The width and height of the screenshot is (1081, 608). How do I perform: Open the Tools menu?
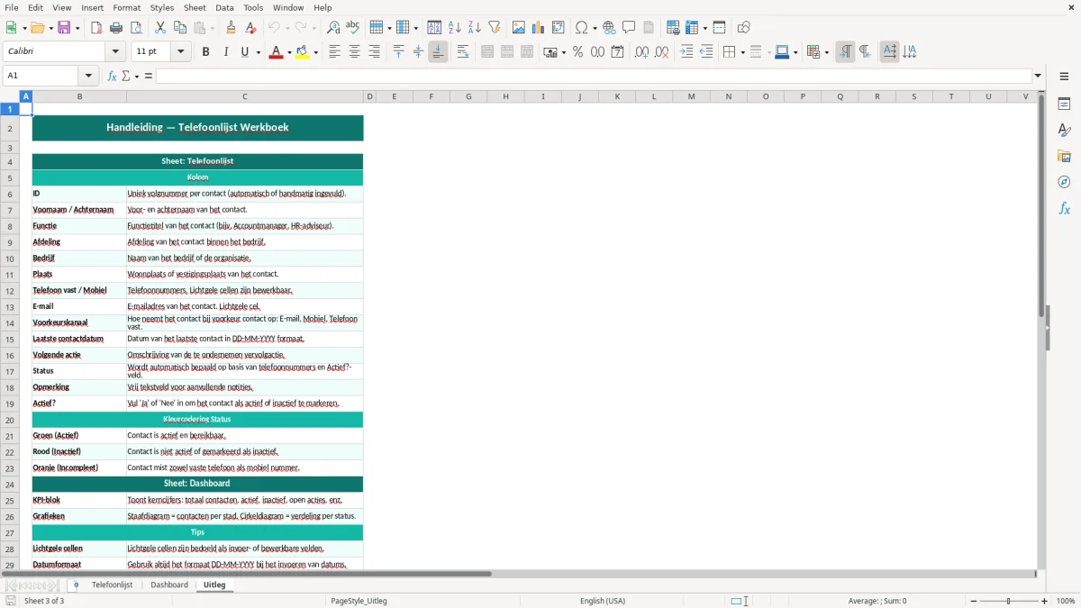[x=253, y=7]
